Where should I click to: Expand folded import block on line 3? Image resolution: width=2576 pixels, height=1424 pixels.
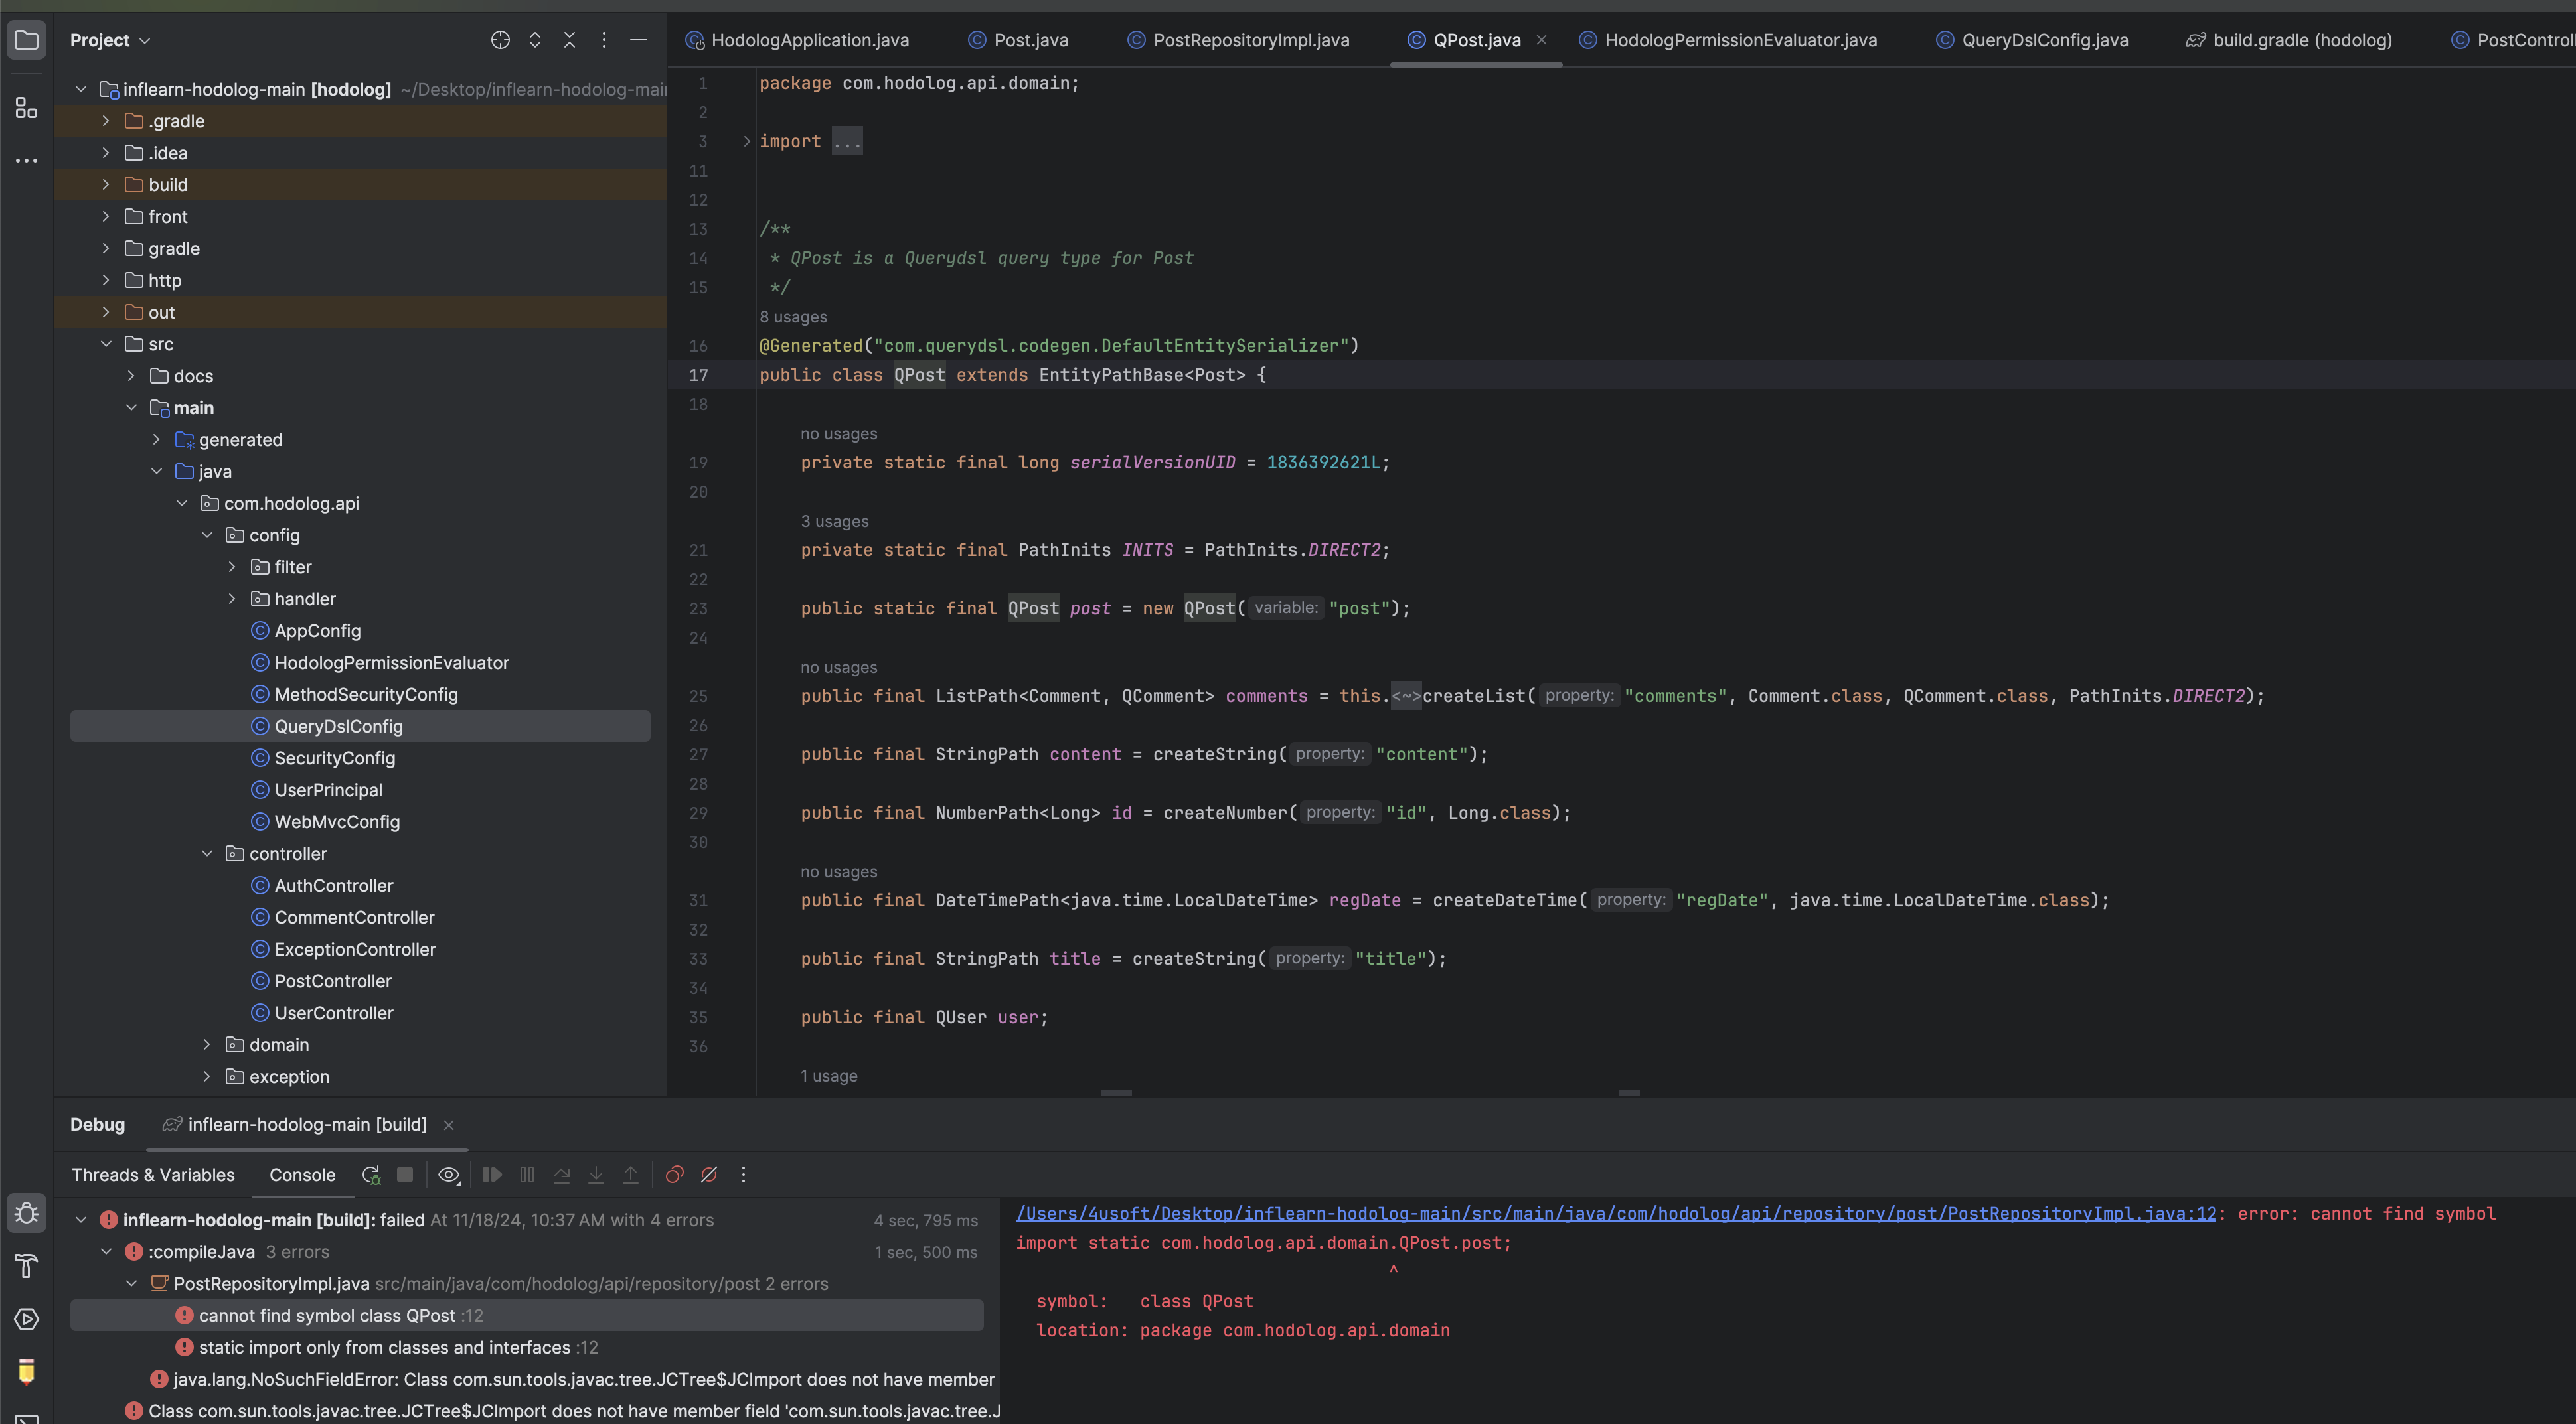[x=746, y=142]
